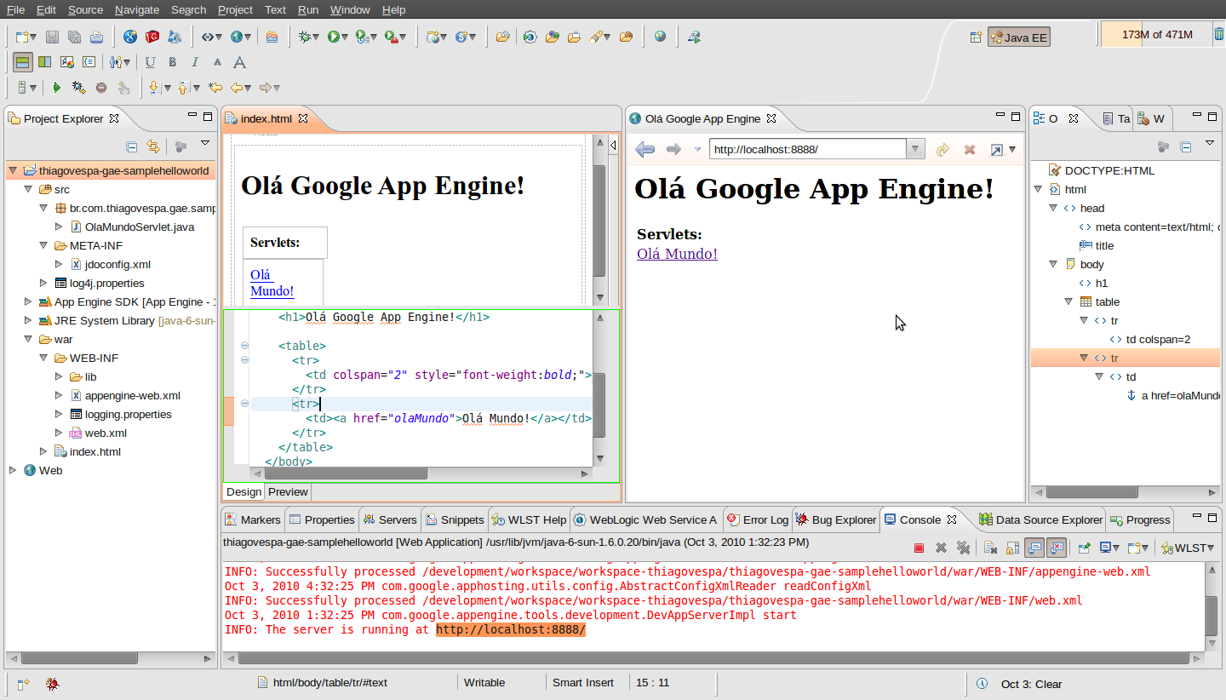
Task: Click the Pin Console icon
Action: (1085, 548)
